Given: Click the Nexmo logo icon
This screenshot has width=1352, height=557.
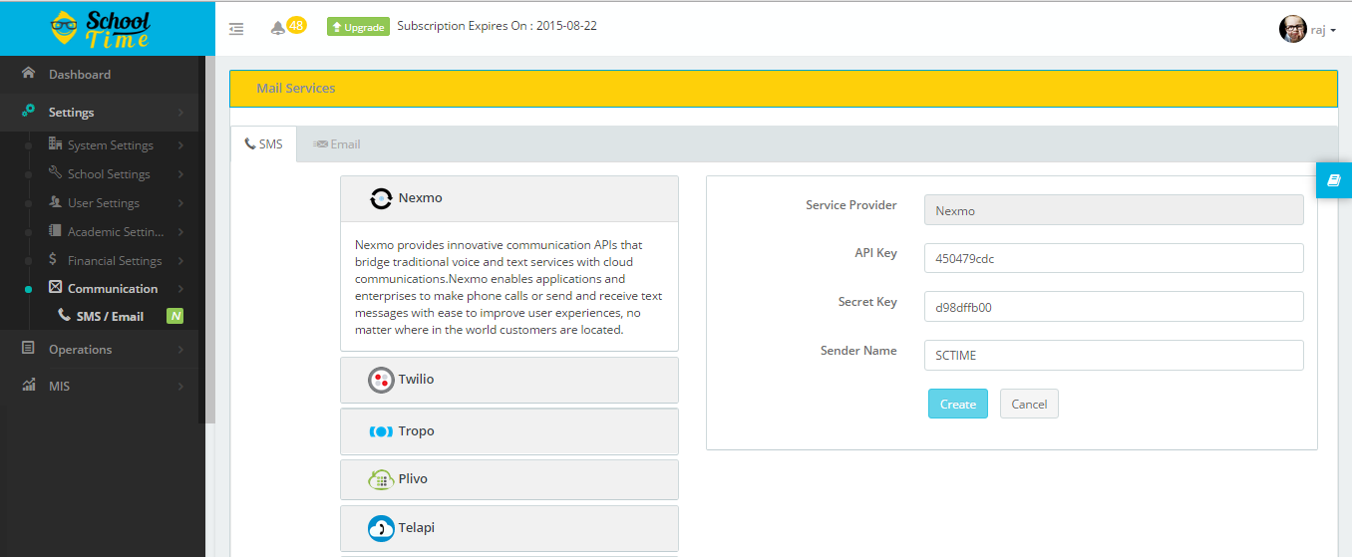Looking at the screenshot, I should tap(381, 198).
